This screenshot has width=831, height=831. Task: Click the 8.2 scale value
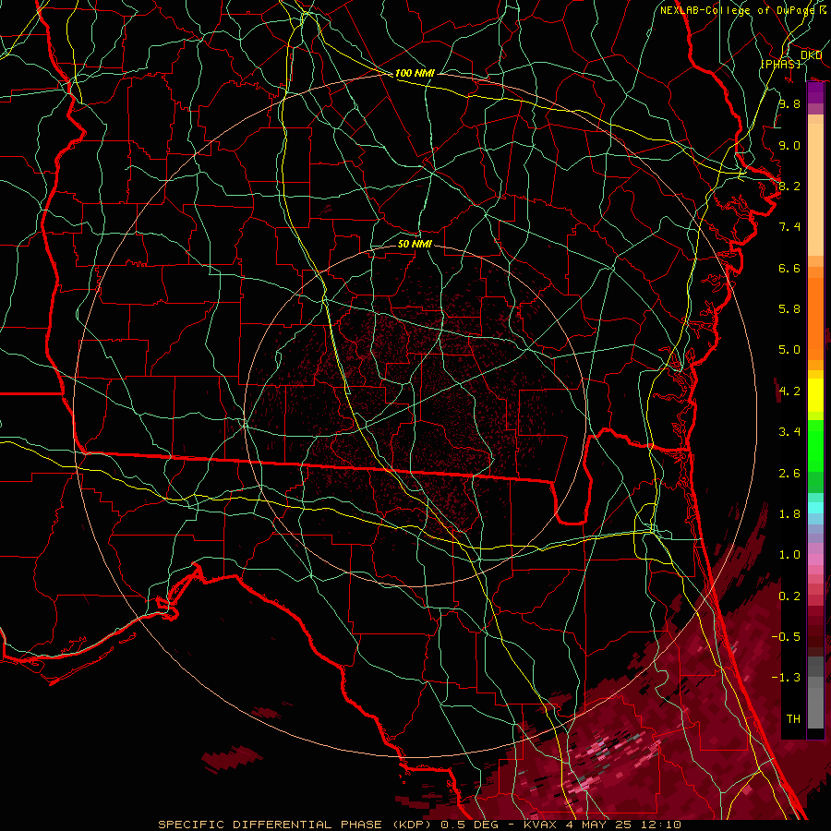tap(789, 186)
